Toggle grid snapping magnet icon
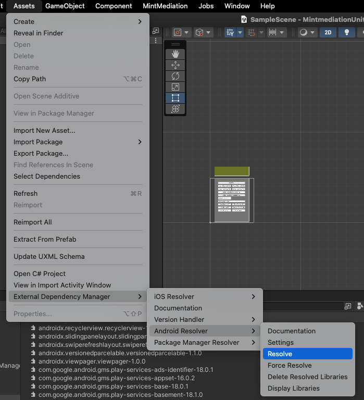364x400 pixels. (252, 32)
